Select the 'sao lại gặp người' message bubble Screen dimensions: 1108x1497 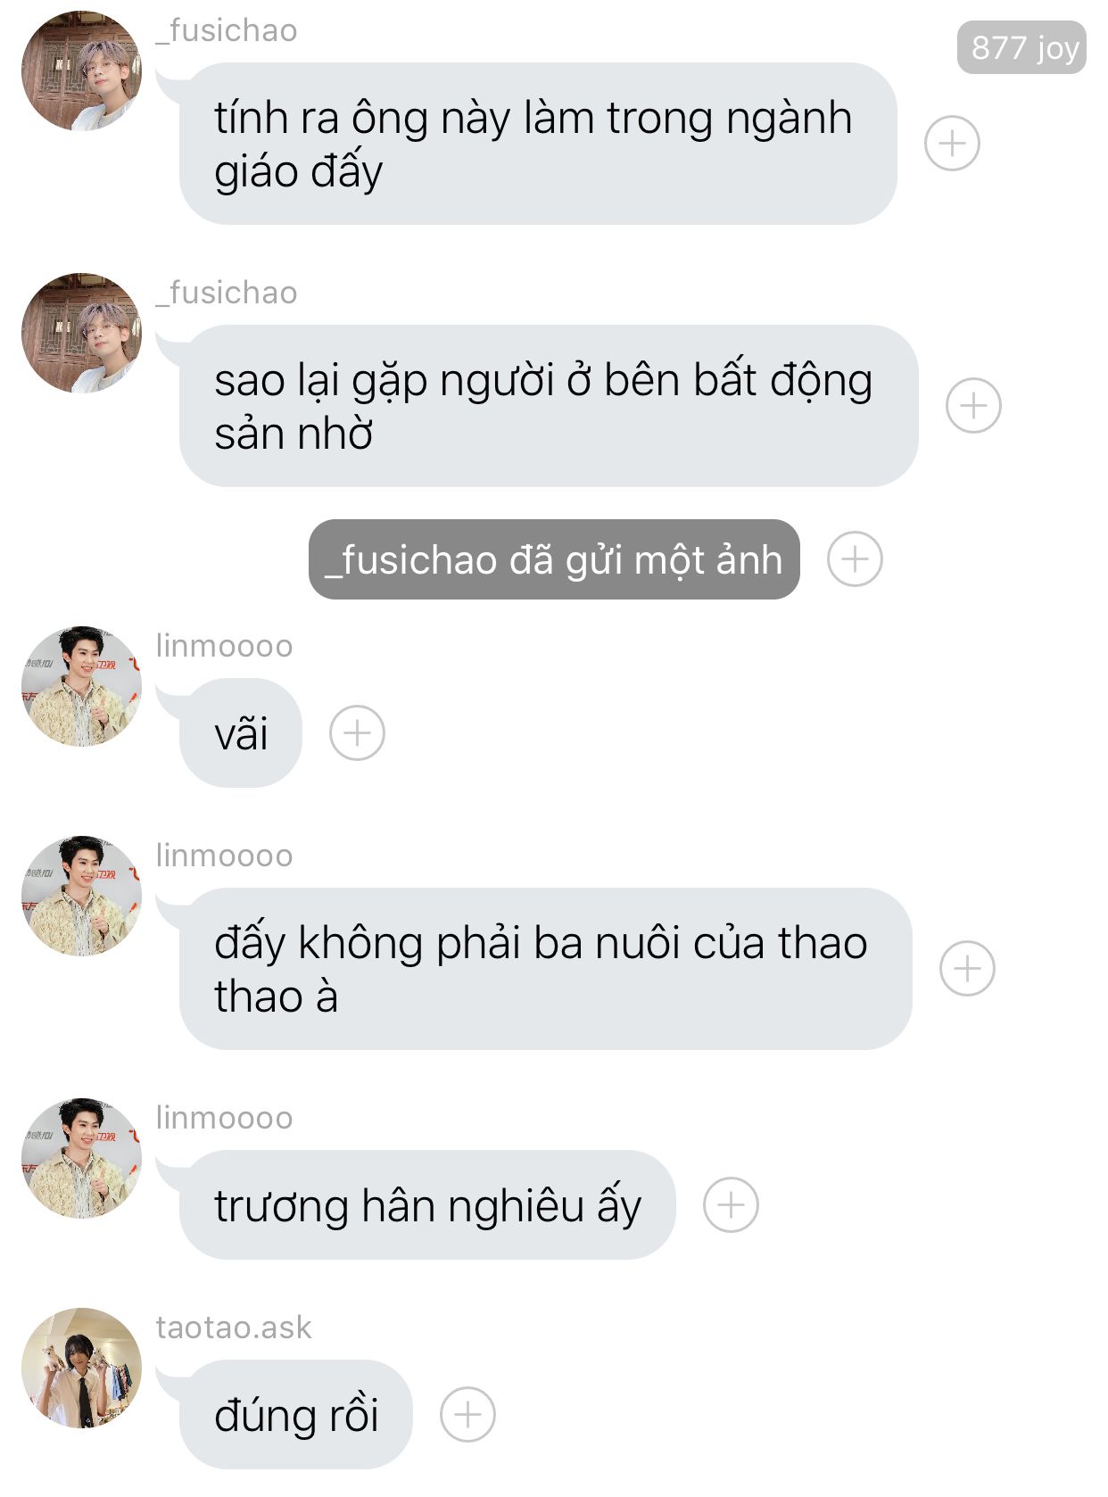click(549, 406)
